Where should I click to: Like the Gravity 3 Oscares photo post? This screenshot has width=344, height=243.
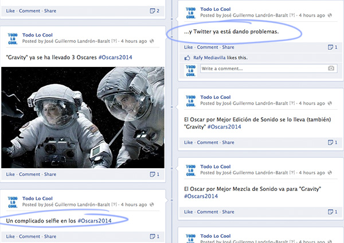pos(10,174)
